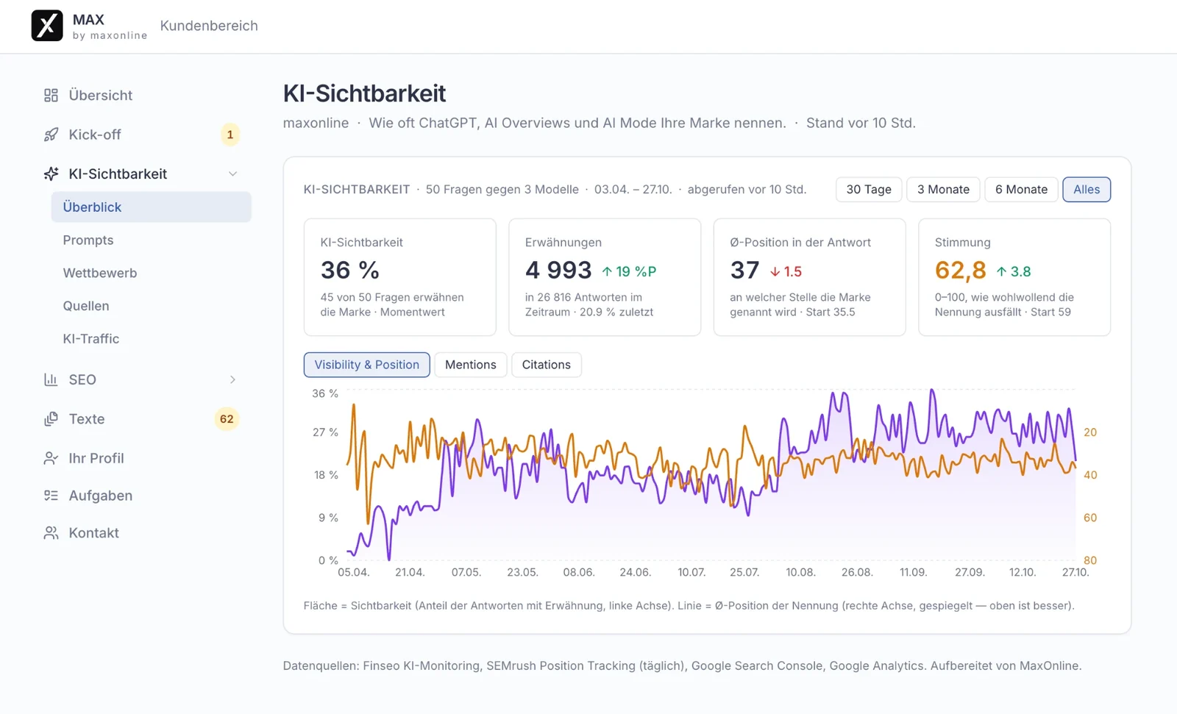The image size is (1177, 714).
Task: Click the Texte badge showing 62
Action: tap(227, 419)
